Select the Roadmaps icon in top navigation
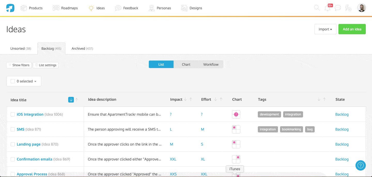Image resolution: width=372 pixels, height=177 pixels. [56, 8]
